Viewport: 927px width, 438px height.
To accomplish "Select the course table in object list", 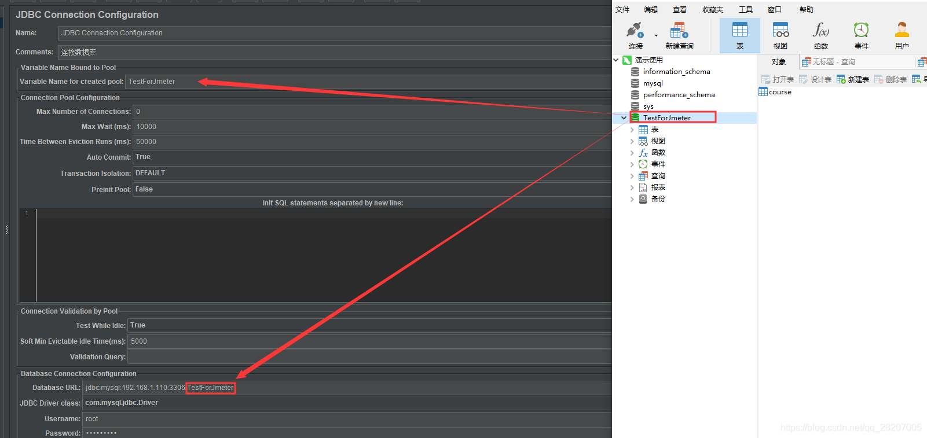I will tap(775, 92).
